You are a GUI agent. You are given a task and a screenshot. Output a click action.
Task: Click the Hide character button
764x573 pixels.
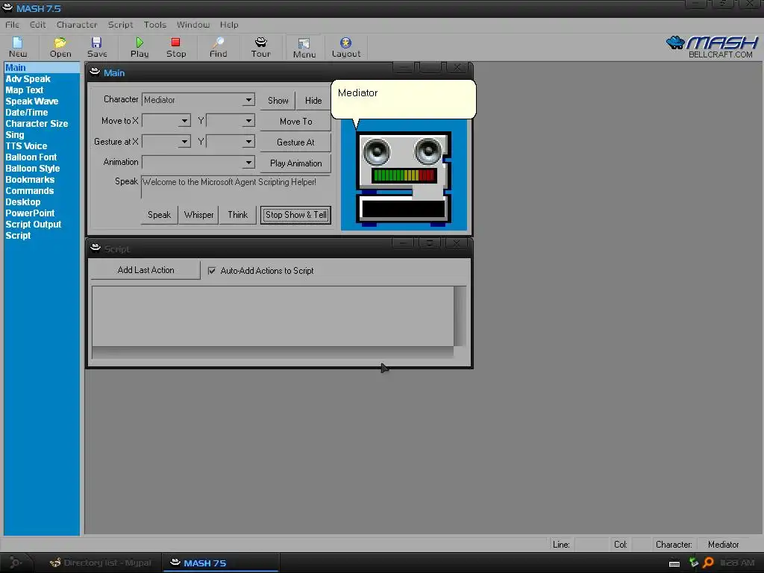[x=313, y=101]
